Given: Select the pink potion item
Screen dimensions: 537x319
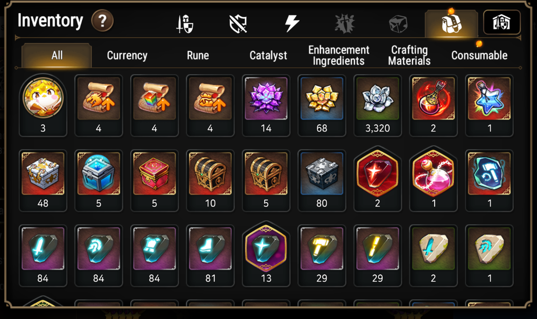Looking at the screenshot, I should [x=434, y=179].
